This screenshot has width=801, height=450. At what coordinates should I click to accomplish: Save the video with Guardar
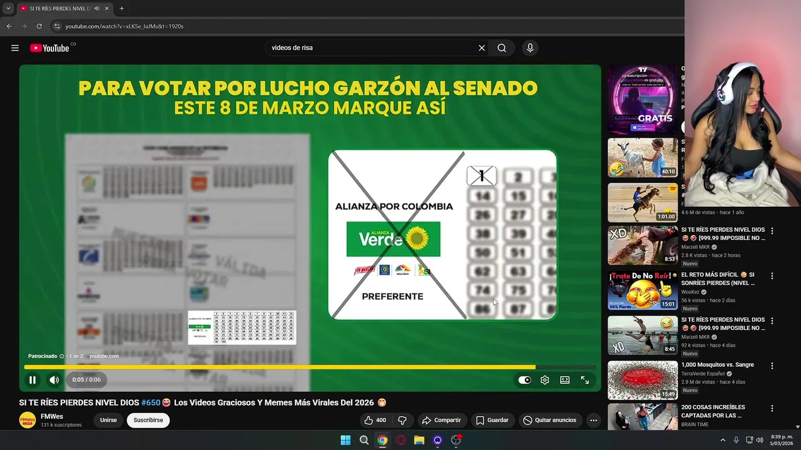[x=492, y=420]
